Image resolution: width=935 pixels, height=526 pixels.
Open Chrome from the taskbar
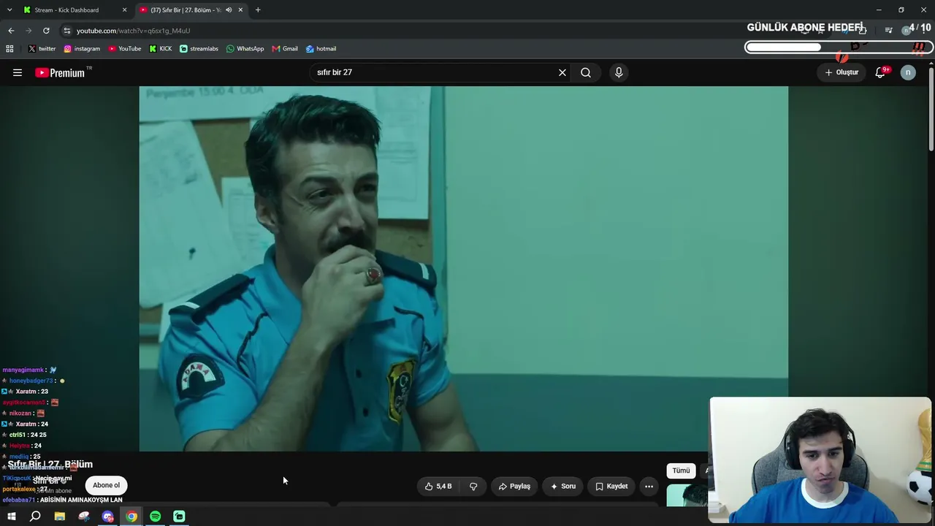[x=131, y=517]
